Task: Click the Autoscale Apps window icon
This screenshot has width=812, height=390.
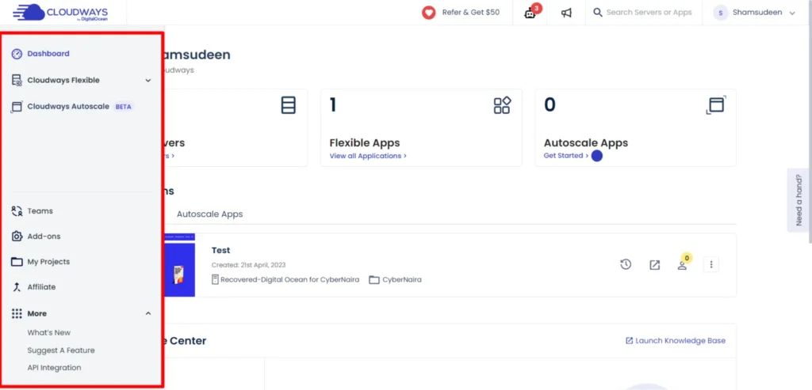Action: 716,105
